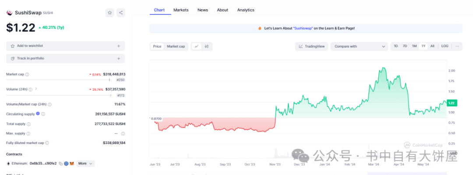This screenshot has width=473, height=175.
Task: Open Volume/Market cap (24h) info icon
Action: (x=49, y=104)
